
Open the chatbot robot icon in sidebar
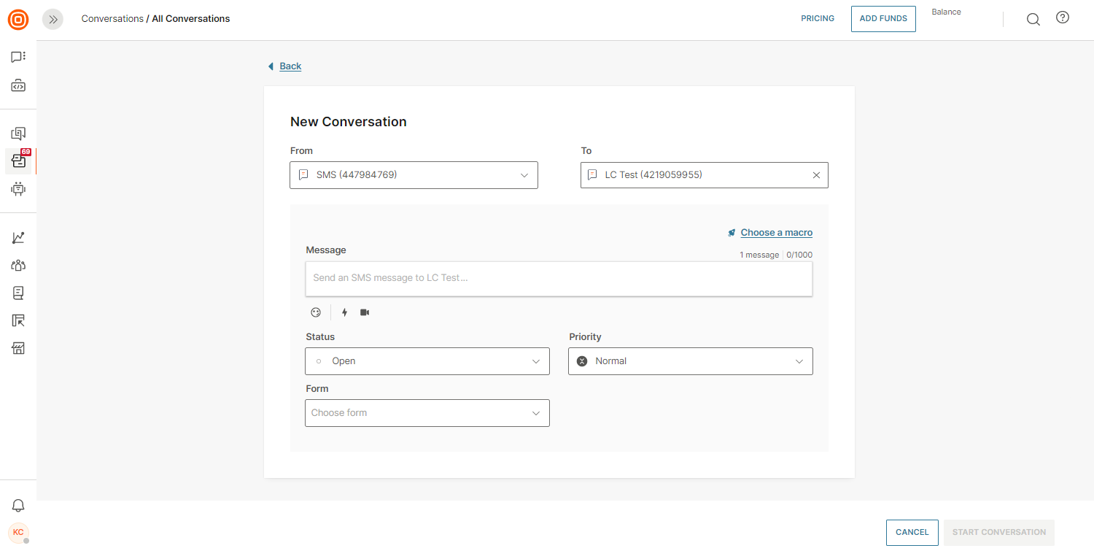[18, 189]
